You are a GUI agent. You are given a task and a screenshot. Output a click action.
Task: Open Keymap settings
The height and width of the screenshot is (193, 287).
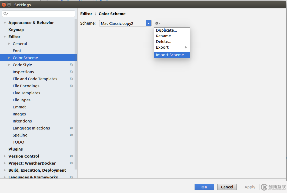pos(16,30)
